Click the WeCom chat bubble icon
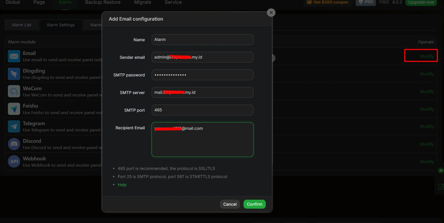 tap(14, 91)
